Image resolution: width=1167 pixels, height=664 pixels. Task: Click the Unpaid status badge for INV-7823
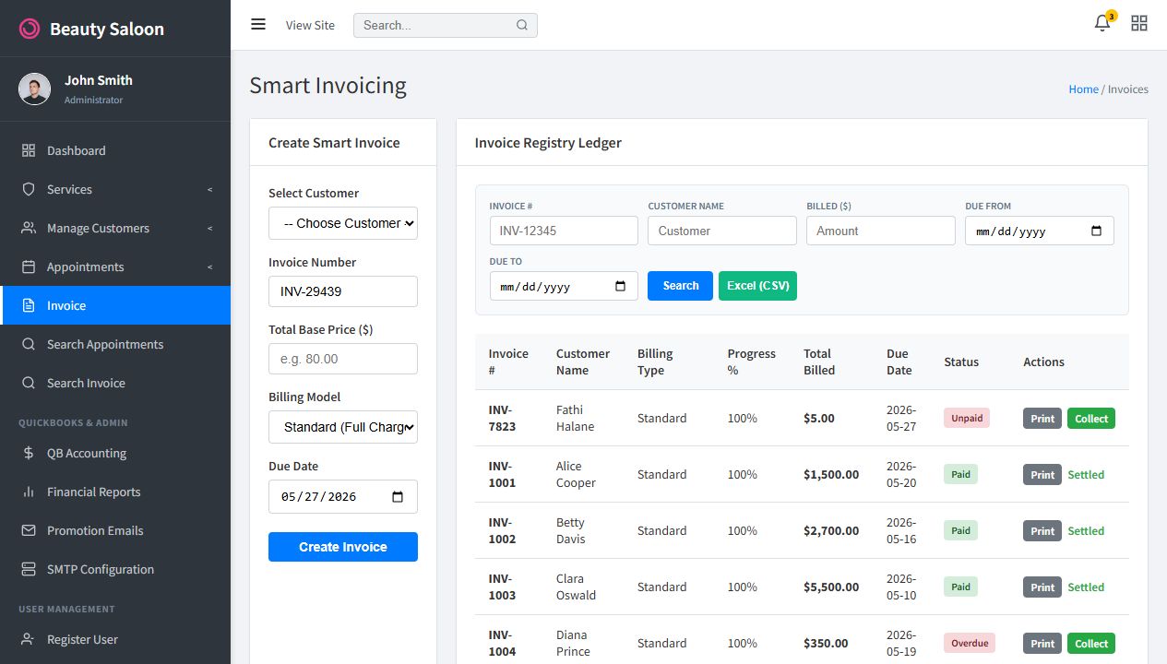tap(967, 418)
